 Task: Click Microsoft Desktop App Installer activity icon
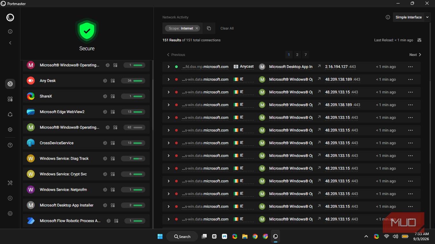105,205
